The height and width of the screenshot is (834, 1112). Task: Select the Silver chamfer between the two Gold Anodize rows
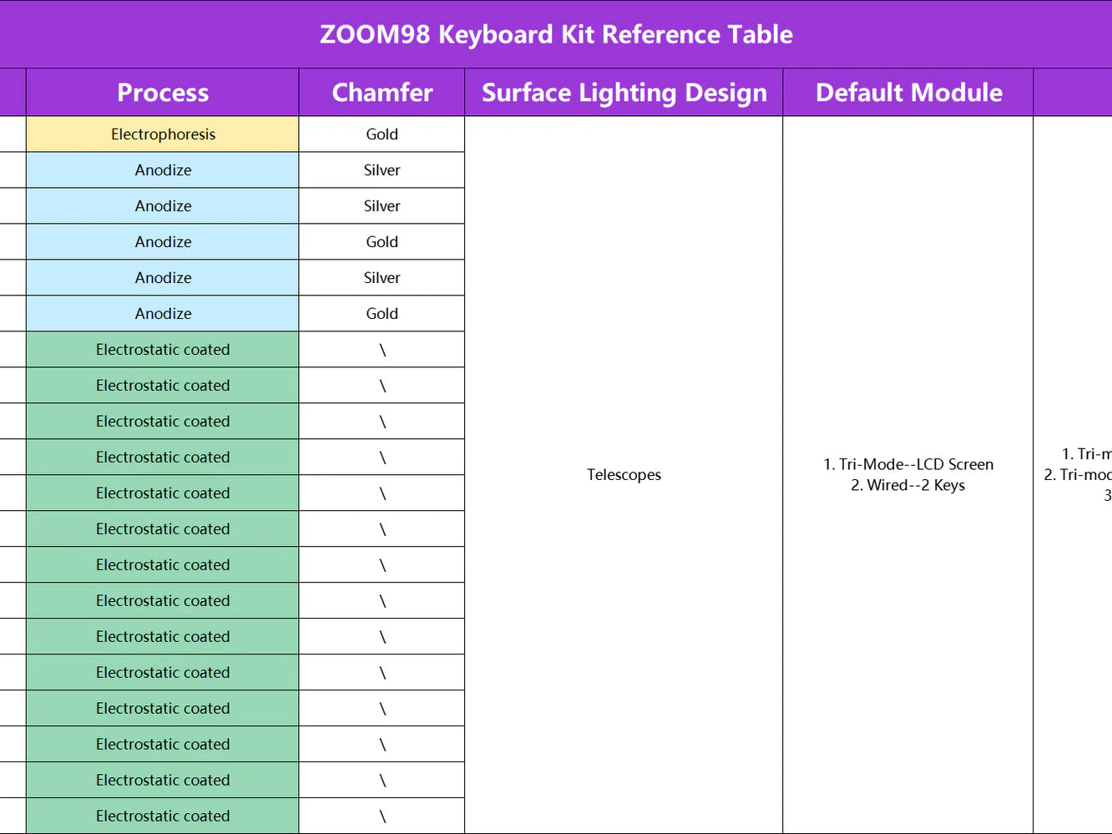pos(382,278)
